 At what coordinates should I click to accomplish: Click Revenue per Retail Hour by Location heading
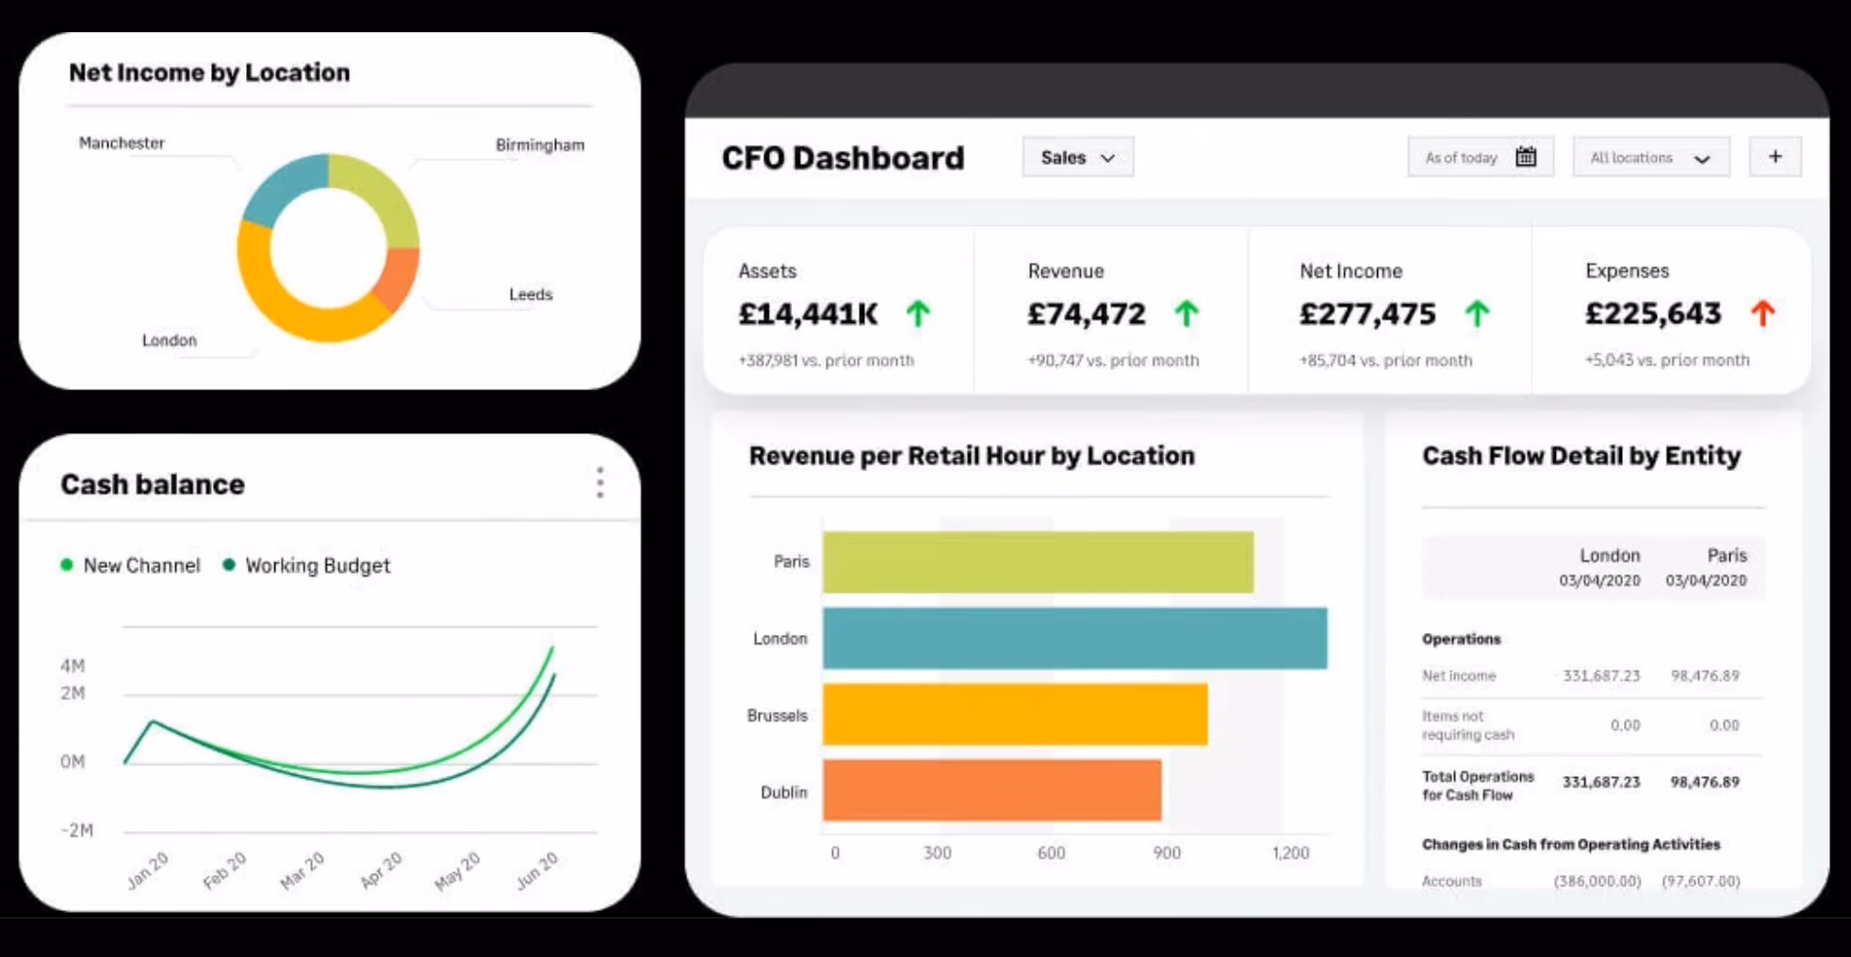(x=972, y=456)
